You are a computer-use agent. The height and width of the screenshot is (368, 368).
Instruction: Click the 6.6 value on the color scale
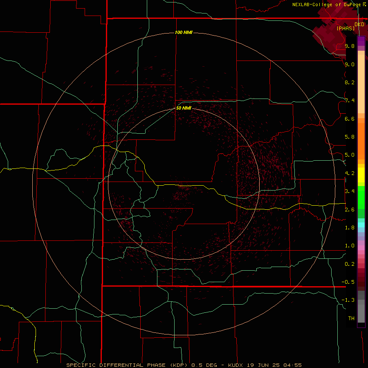click(x=350, y=119)
